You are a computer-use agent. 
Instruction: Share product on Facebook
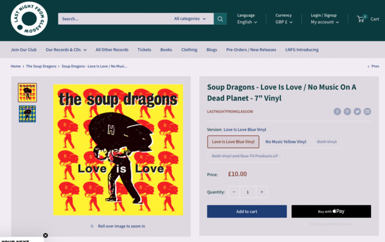click(x=337, y=111)
